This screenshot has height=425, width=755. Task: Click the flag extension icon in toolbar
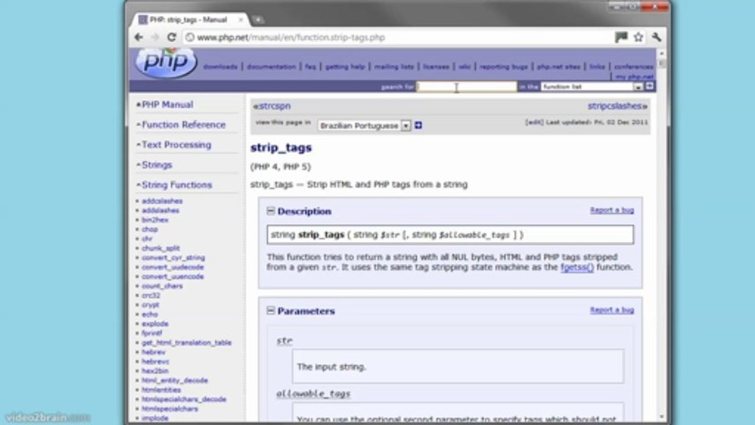point(621,37)
